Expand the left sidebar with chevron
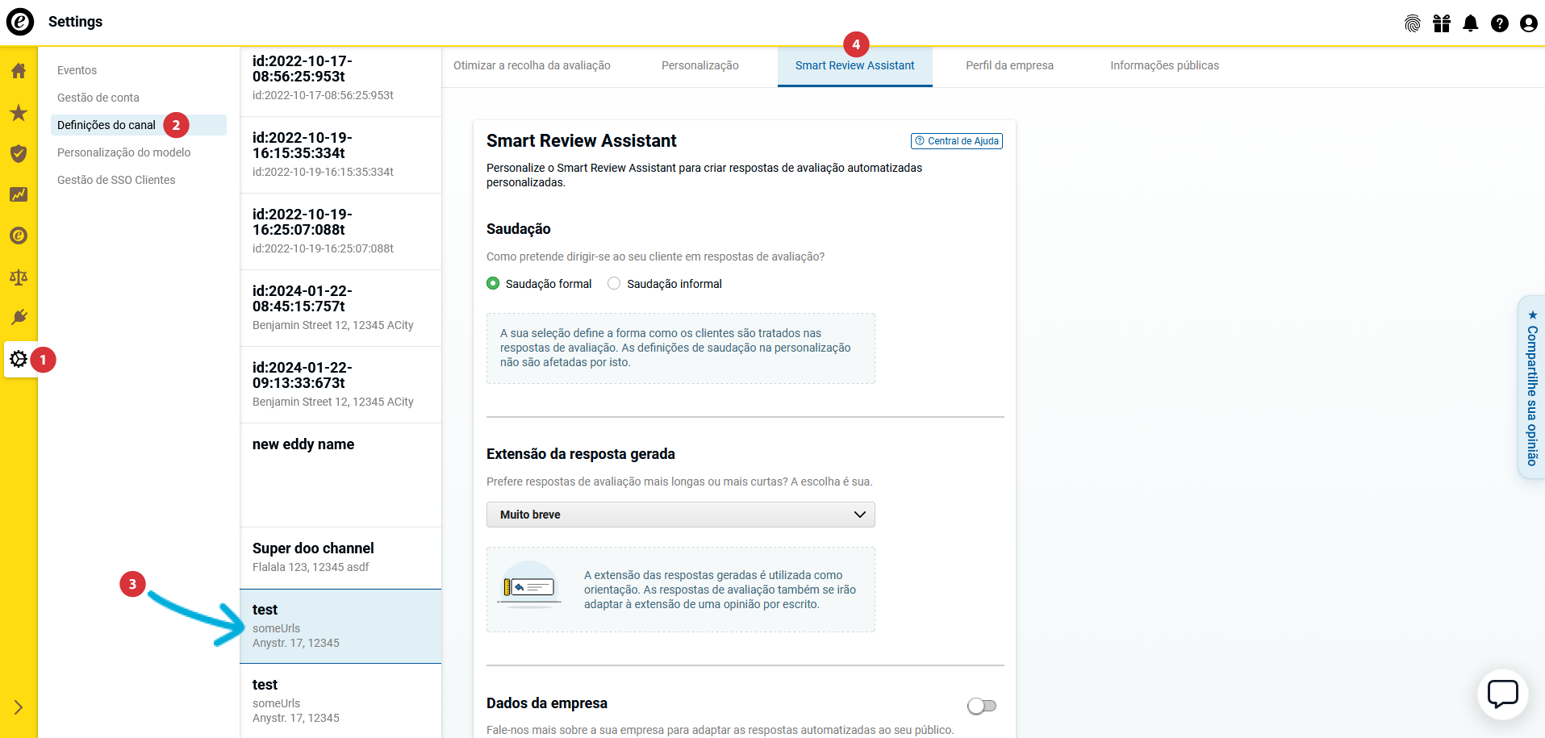Viewport: 1545px width, 738px height. point(19,707)
